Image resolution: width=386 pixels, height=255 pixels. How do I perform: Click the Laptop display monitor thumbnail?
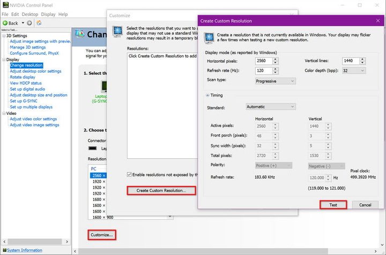(104, 87)
